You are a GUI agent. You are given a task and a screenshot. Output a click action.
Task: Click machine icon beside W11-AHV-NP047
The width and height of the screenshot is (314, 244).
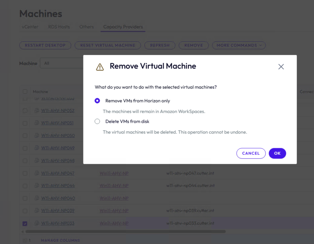[37, 173]
